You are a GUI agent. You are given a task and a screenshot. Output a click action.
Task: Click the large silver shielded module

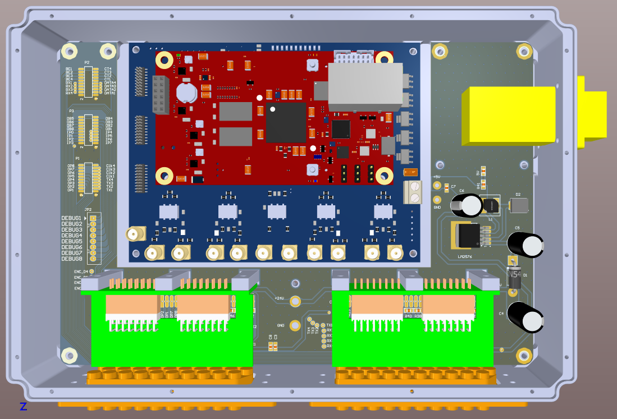[365, 86]
